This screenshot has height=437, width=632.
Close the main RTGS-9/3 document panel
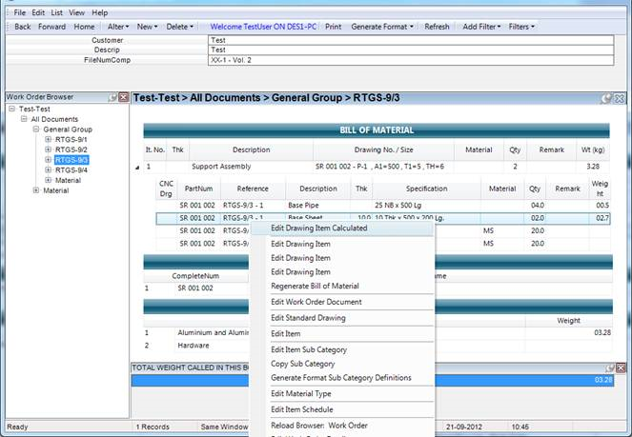pyautogui.click(x=621, y=98)
